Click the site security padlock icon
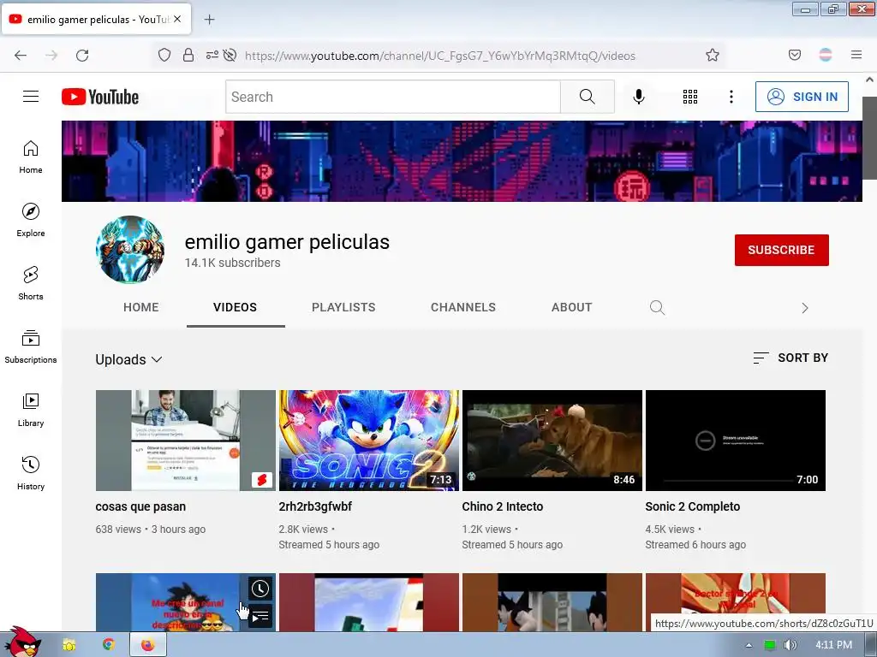Image resolution: width=877 pixels, height=657 pixels. pyautogui.click(x=188, y=55)
